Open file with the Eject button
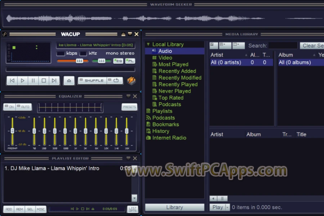This screenshot has width=324, height=216. (69, 81)
